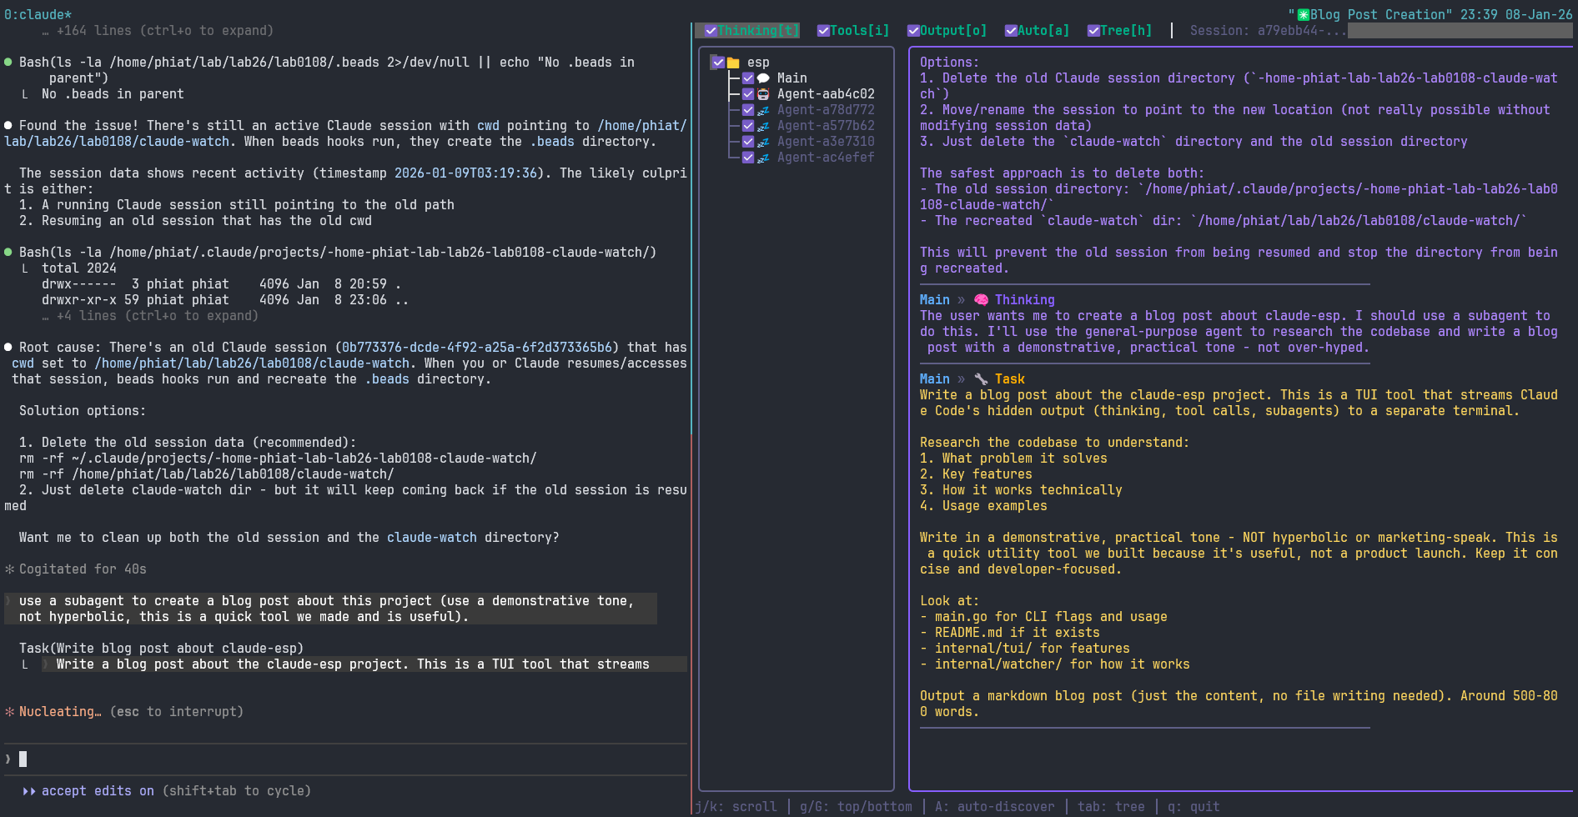Select the Agent-aab4c02 tree label

[826, 94]
